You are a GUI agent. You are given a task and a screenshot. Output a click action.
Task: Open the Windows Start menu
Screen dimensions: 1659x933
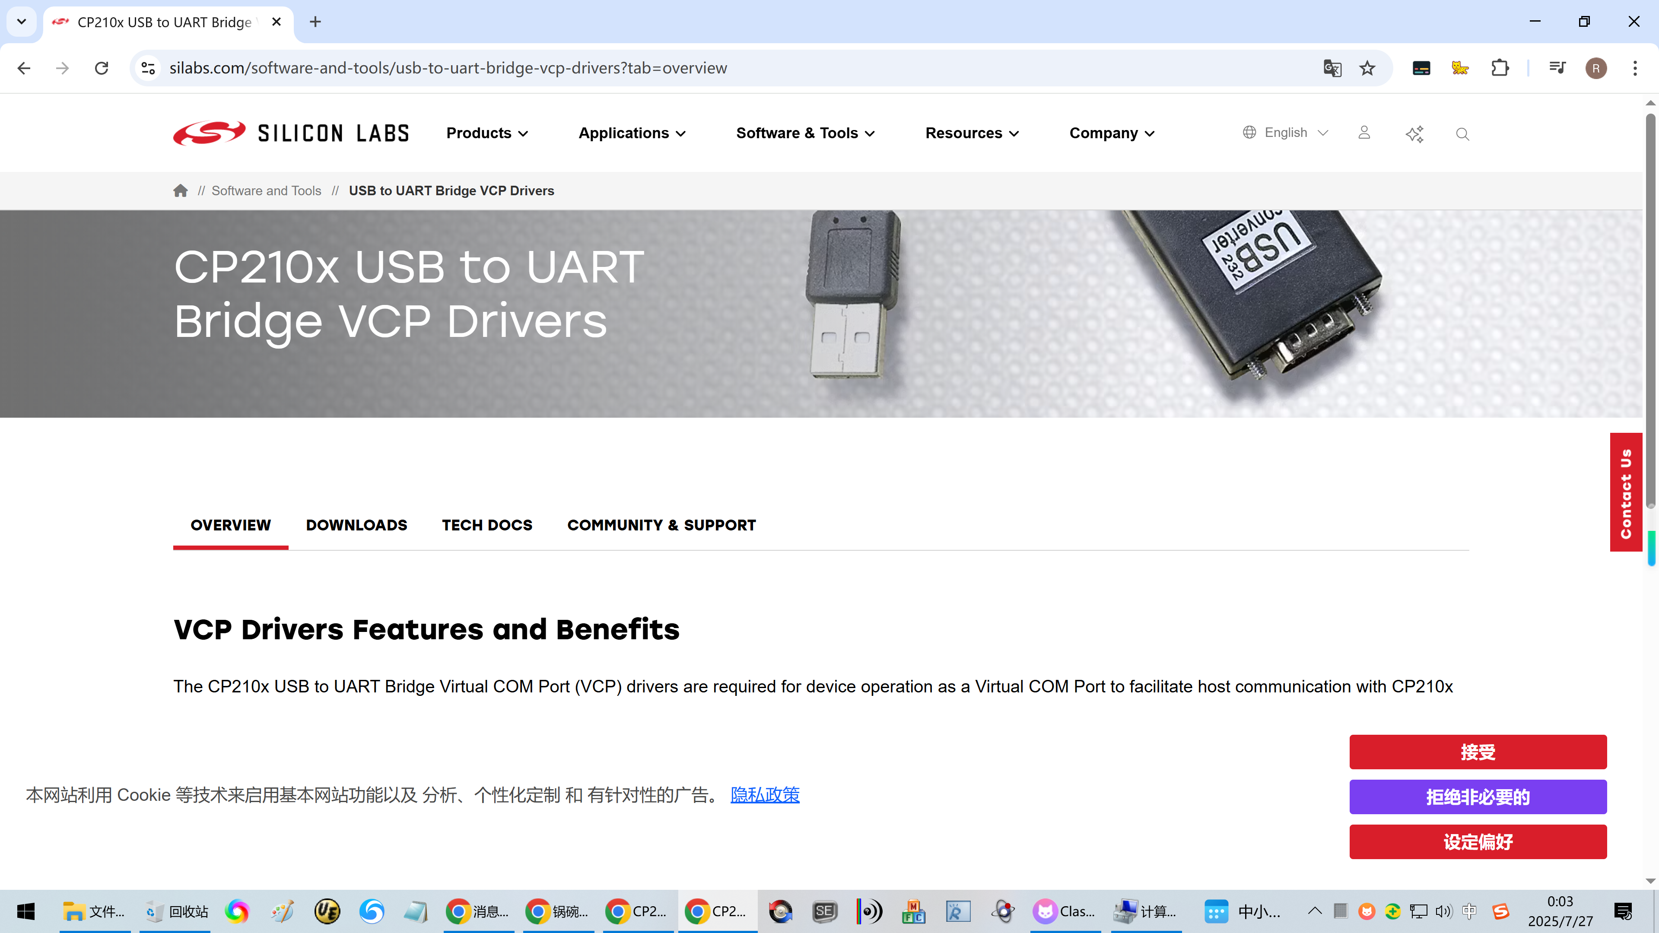click(x=26, y=911)
